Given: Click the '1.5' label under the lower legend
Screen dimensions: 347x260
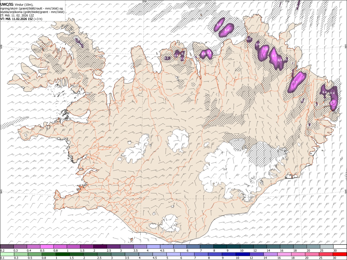Looking at the screenshot, I should (x=72, y=258).
